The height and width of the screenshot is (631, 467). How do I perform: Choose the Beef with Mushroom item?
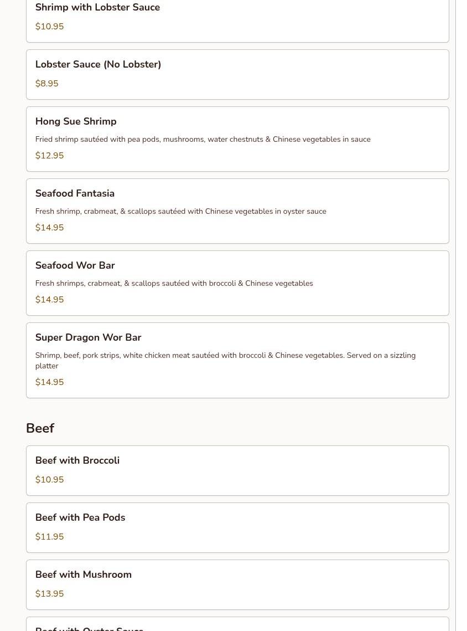(237, 584)
